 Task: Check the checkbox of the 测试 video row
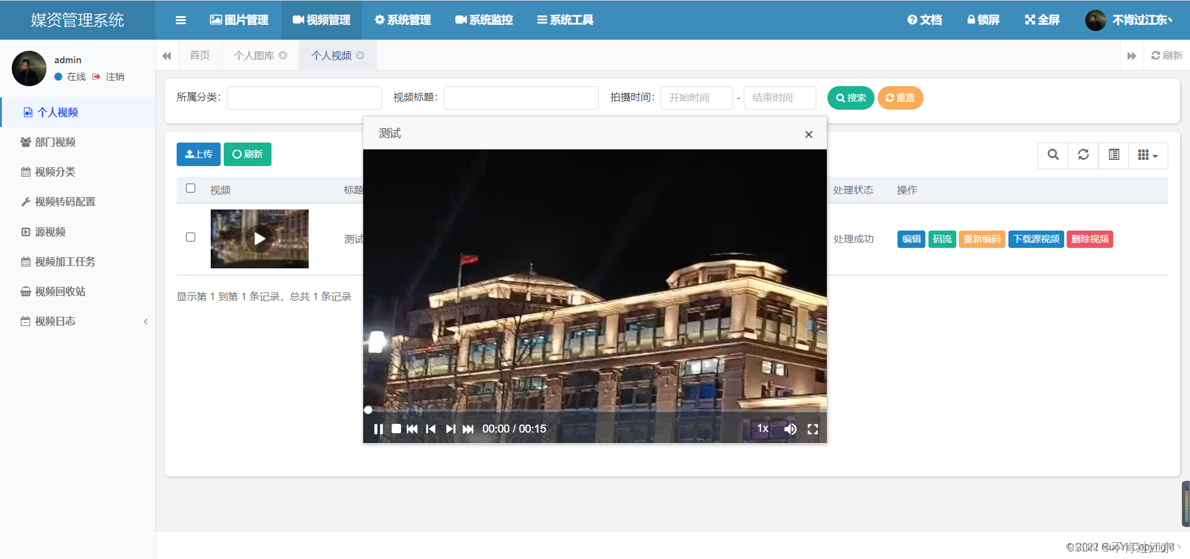tap(190, 237)
